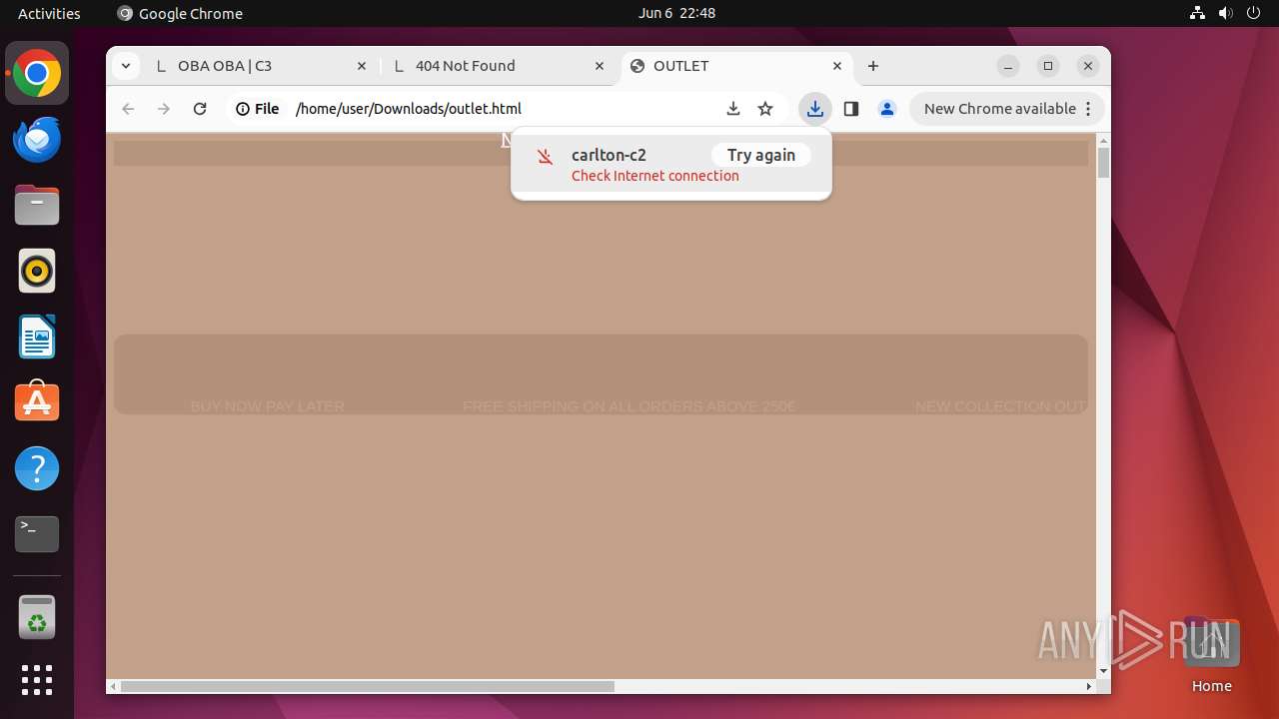
Task: Click BUY NOW PAY LATER banner text
Action: pyautogui.click(x=267, y=406)
